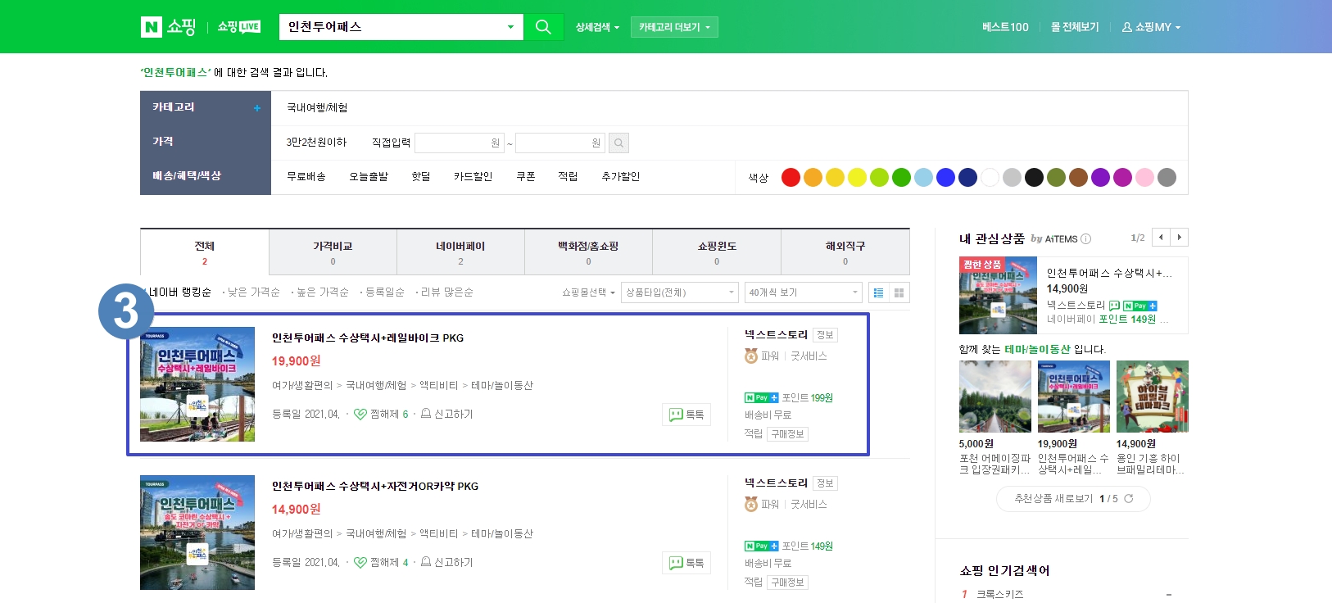Select the 백화점/홈쇼핑 tab

coord(588,252)
